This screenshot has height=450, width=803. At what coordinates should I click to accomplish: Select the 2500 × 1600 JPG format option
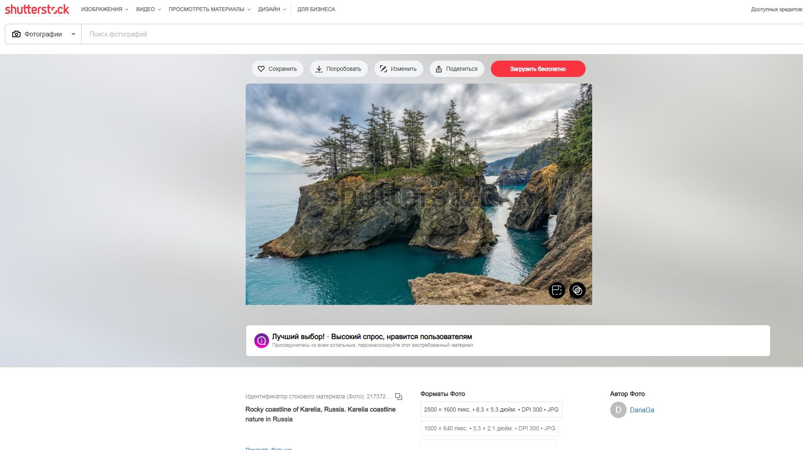click(491, 409)
